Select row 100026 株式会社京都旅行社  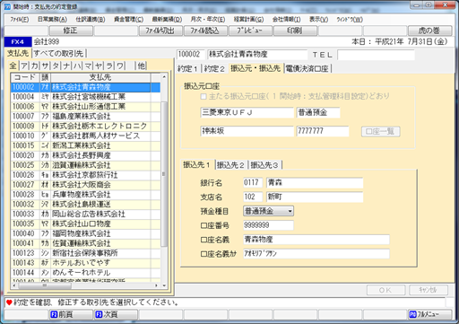85,175
